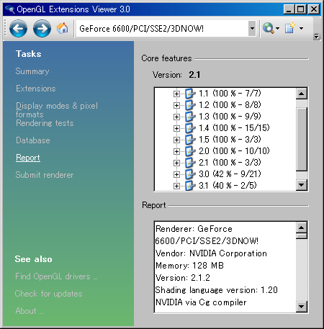Screen dimensions: 324x329
Task: Click the globe magnifier search icon
Action: (269, 28)
